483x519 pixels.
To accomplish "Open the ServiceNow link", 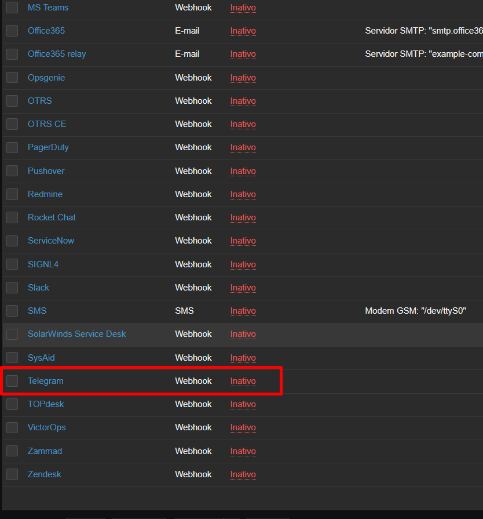I will tap(51, 241).
